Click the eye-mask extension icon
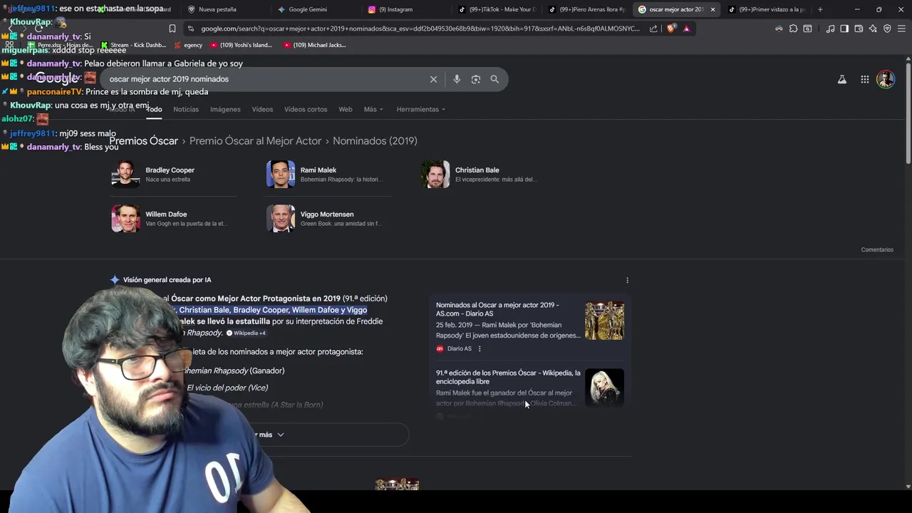Screen dimensions: 912x513 (x=779, y=28)
